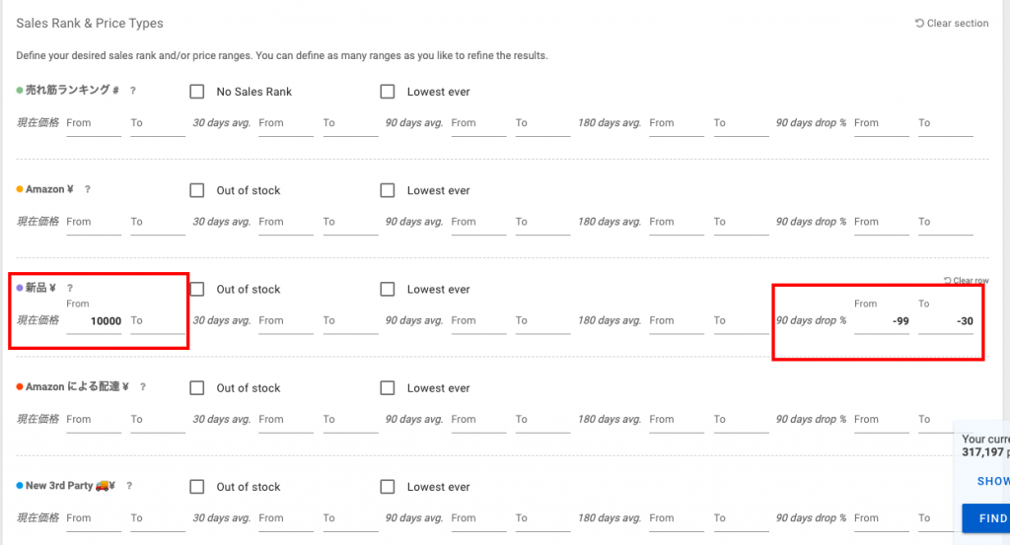Click the help icon beside 売れ筋ランキング #
The width and height of the screenshot is (1010, 545).
click(133, 91)
